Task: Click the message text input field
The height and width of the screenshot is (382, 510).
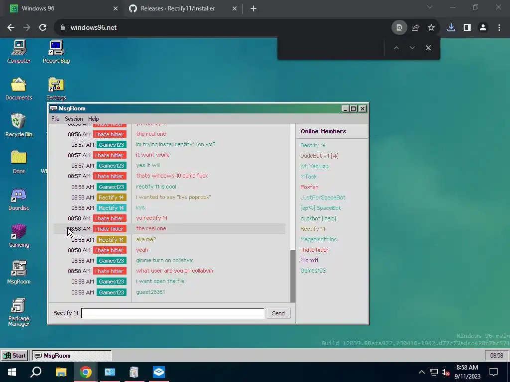Action: pyautogui.click(x=173, y=313)
